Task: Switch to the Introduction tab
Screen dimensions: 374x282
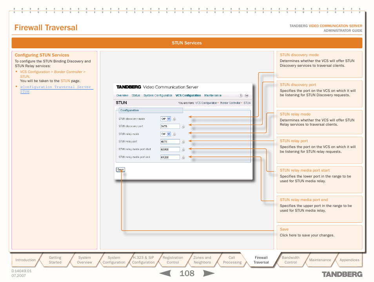Action: point(25,260)
